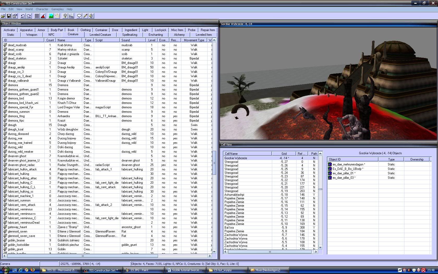438x274 pixels.
Task: Open the File menu
Action: click(x=3, y=9)
